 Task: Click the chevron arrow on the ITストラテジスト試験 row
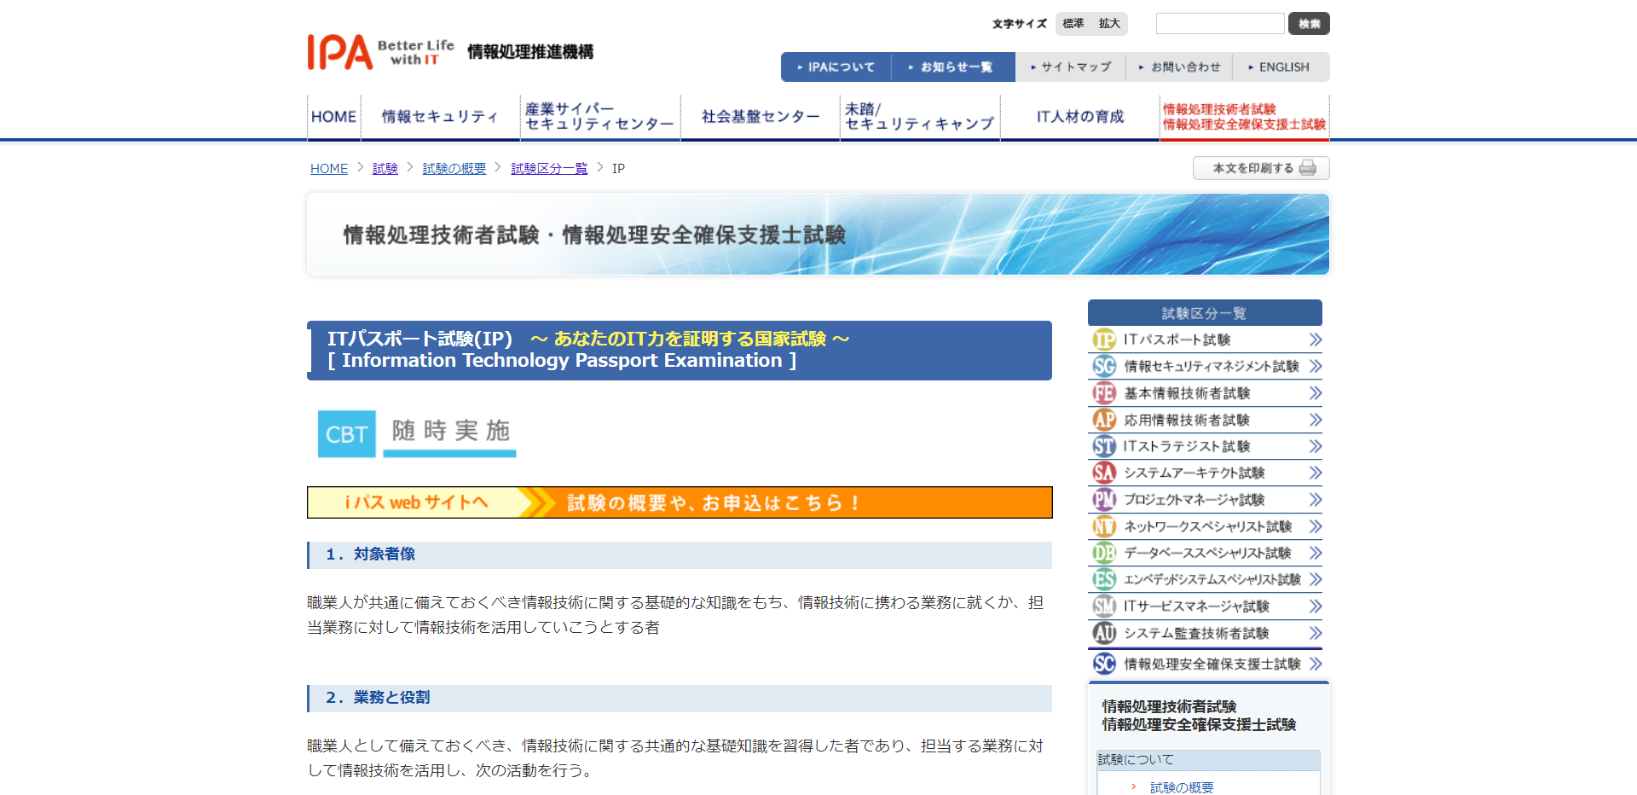coord(1316,446)
